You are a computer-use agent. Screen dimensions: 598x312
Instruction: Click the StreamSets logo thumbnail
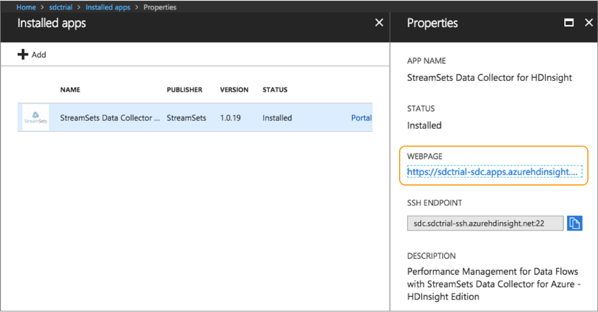point(36,118)
